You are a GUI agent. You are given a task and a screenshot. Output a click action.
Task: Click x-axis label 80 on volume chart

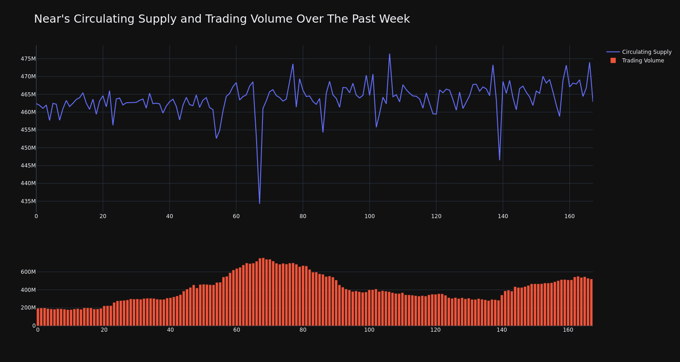pyautogui.click(x=303, y=330)
